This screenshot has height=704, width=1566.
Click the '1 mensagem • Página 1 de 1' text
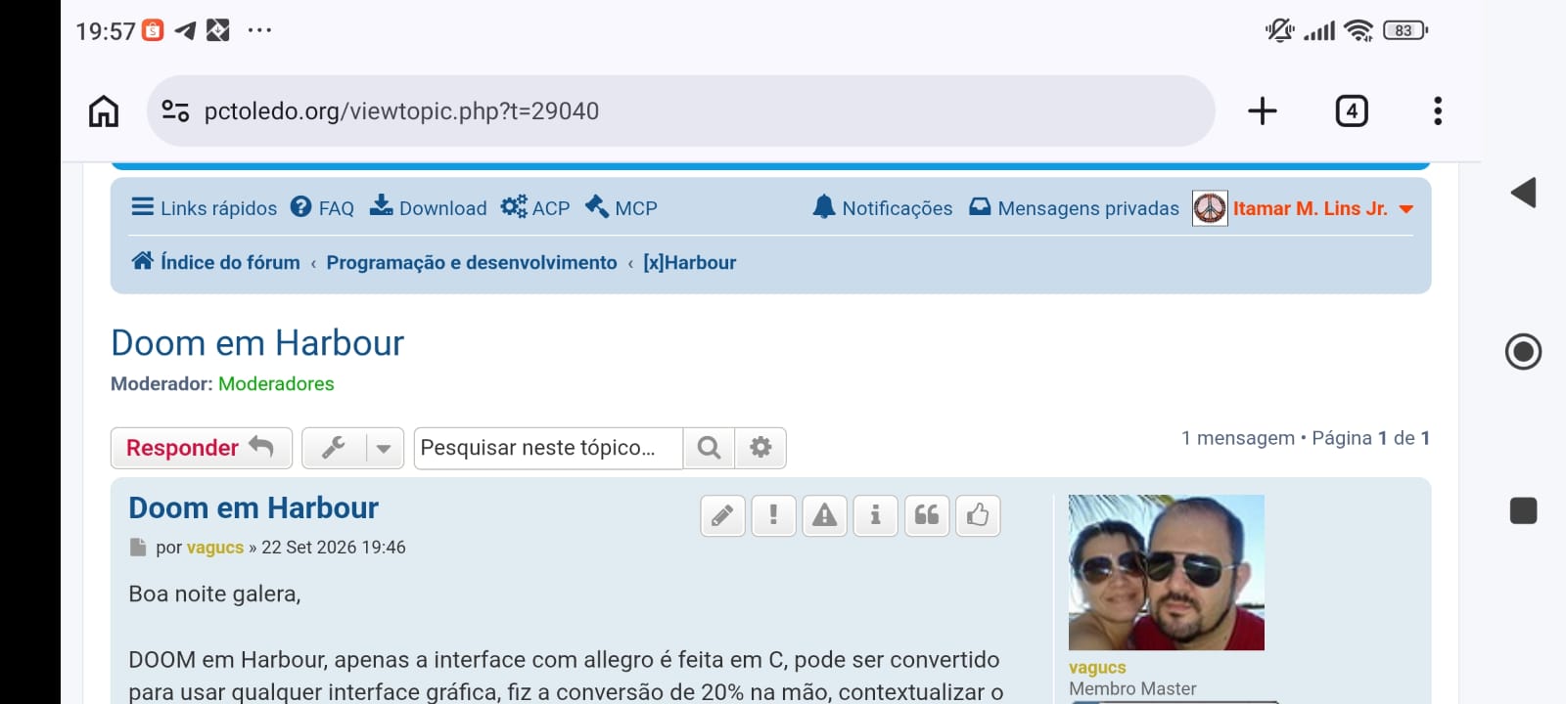[x=1306, y=438]
